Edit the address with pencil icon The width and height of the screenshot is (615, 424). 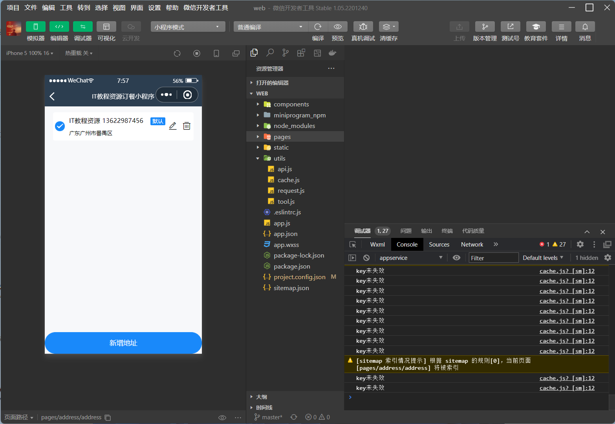173,126
